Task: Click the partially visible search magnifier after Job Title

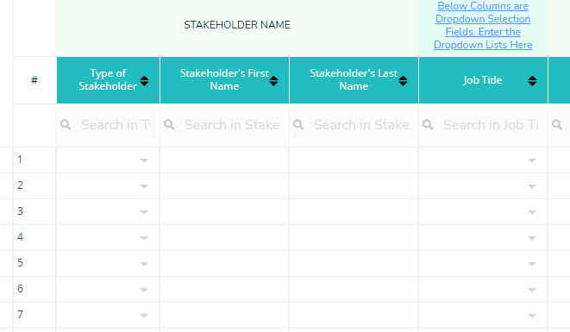Action: click(x=557, y=125)
